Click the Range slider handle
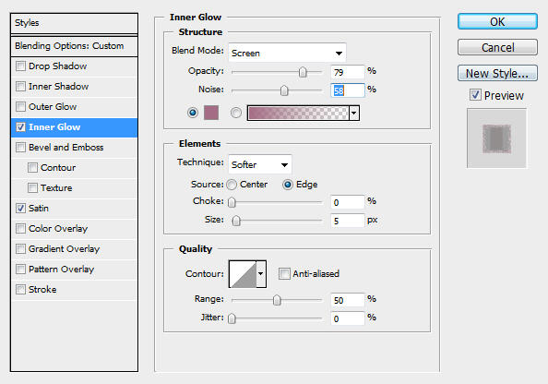This screenshot has height=384, width=548. point(277,300)
